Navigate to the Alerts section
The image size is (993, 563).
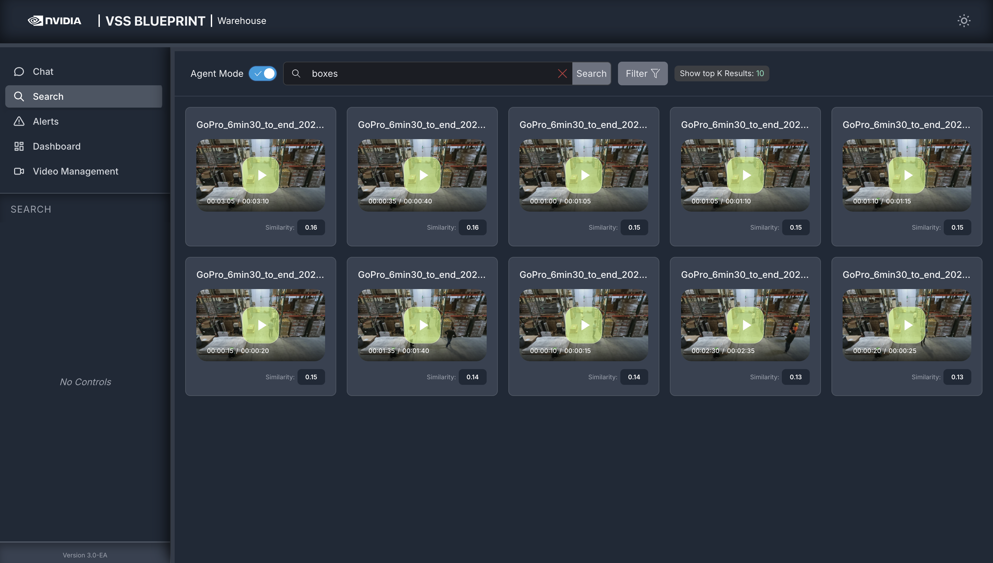(x=46, y=121)
